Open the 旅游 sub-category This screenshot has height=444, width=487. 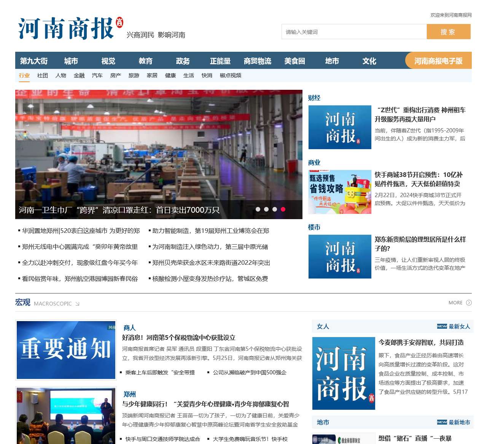(134, 75)
